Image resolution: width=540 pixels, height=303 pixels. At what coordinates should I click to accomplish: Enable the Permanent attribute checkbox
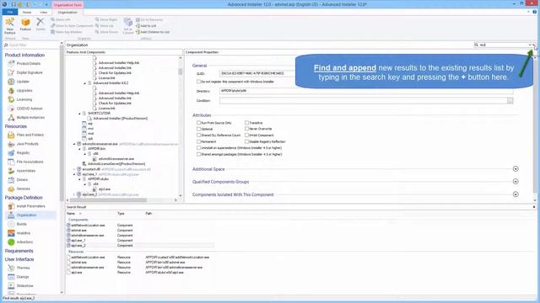coord(199,141)
